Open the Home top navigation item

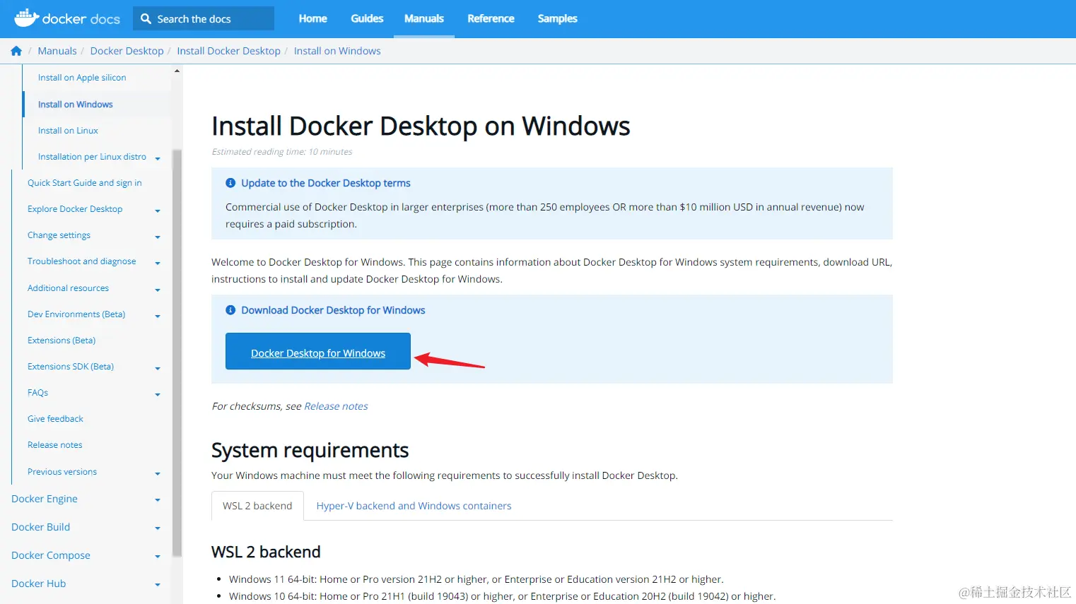[313, 18]
